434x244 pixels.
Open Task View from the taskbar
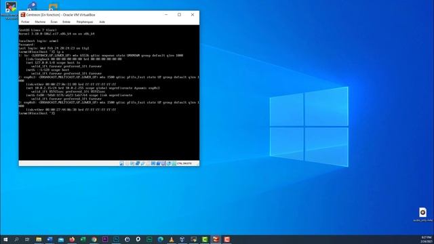tap(27, 239)
